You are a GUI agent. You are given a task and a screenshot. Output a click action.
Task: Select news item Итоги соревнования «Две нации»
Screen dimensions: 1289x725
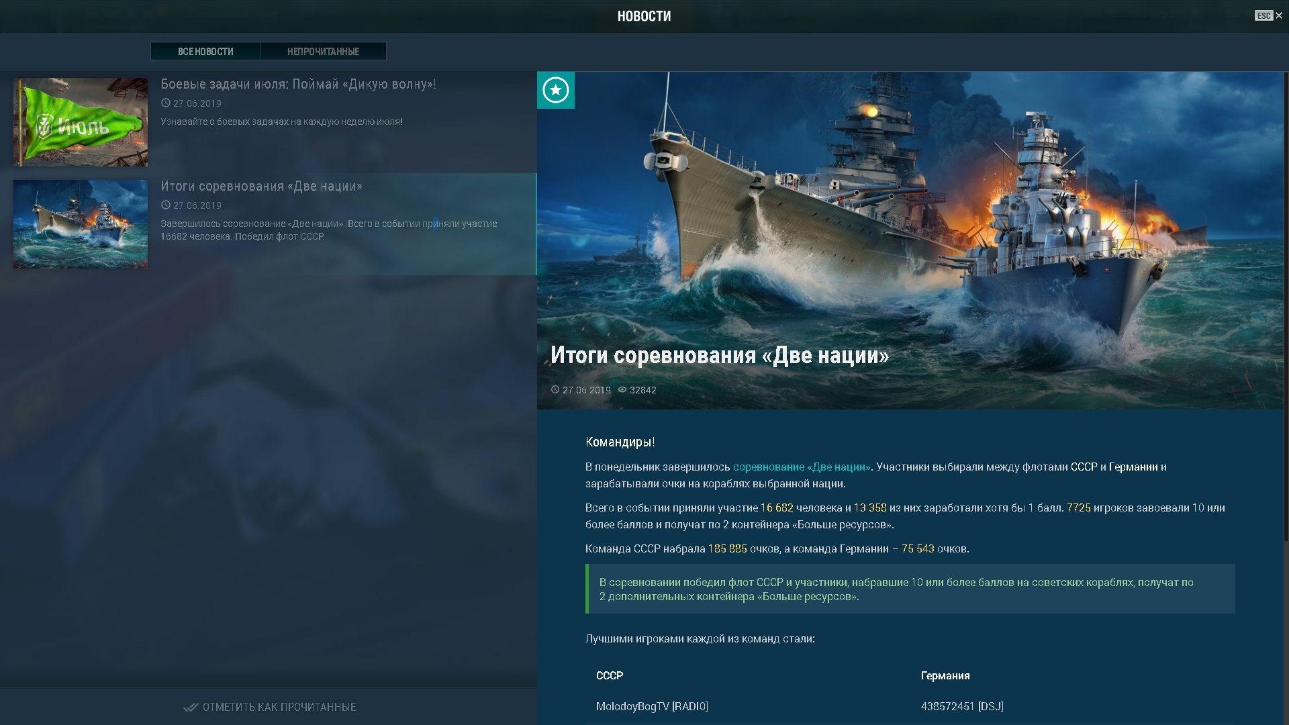click(x=269, y=224)
